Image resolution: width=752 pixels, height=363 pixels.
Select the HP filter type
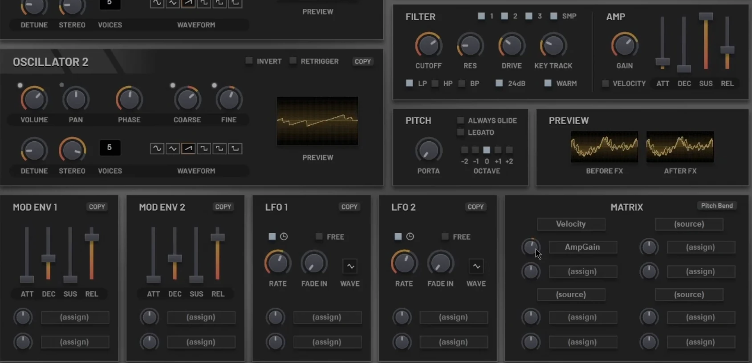(435, 83)
